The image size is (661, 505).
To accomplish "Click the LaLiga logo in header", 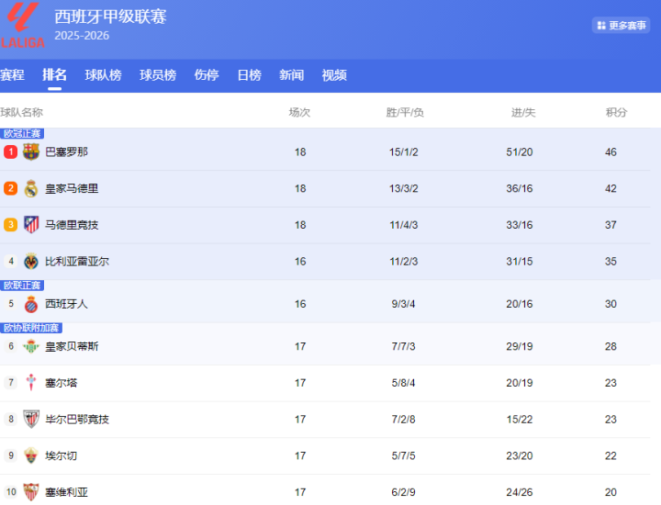I will (22, 26).
